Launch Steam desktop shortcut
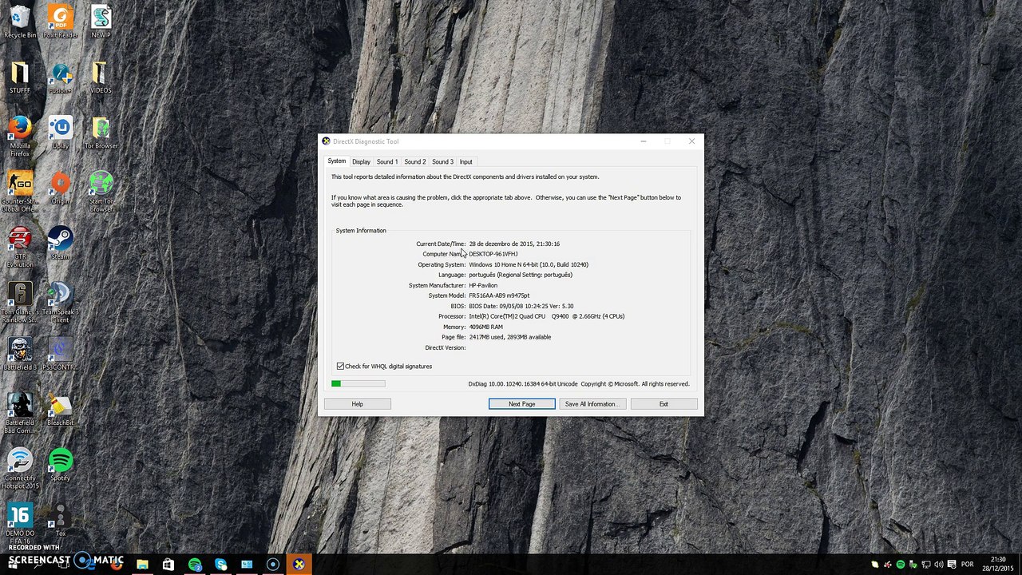Screen dimensions: 1022x575 [61, 244]
